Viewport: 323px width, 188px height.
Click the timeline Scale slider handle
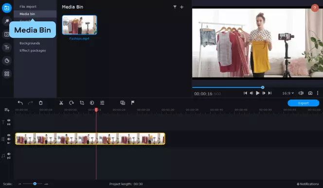(35, 184)
